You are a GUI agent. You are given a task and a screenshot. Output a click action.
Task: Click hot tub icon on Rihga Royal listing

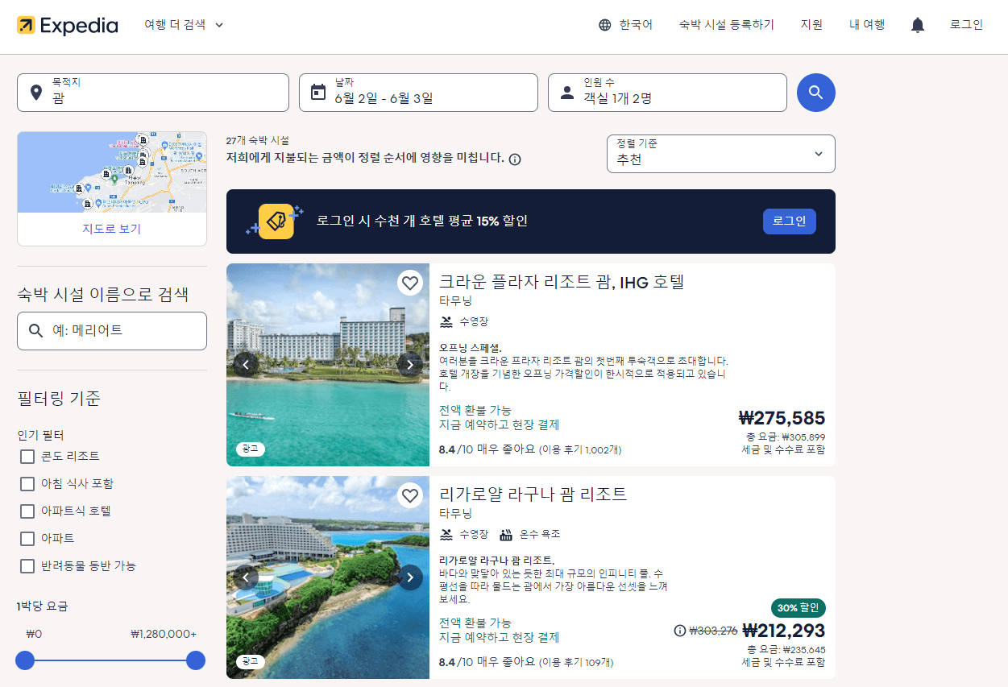[x=506, y=535]
